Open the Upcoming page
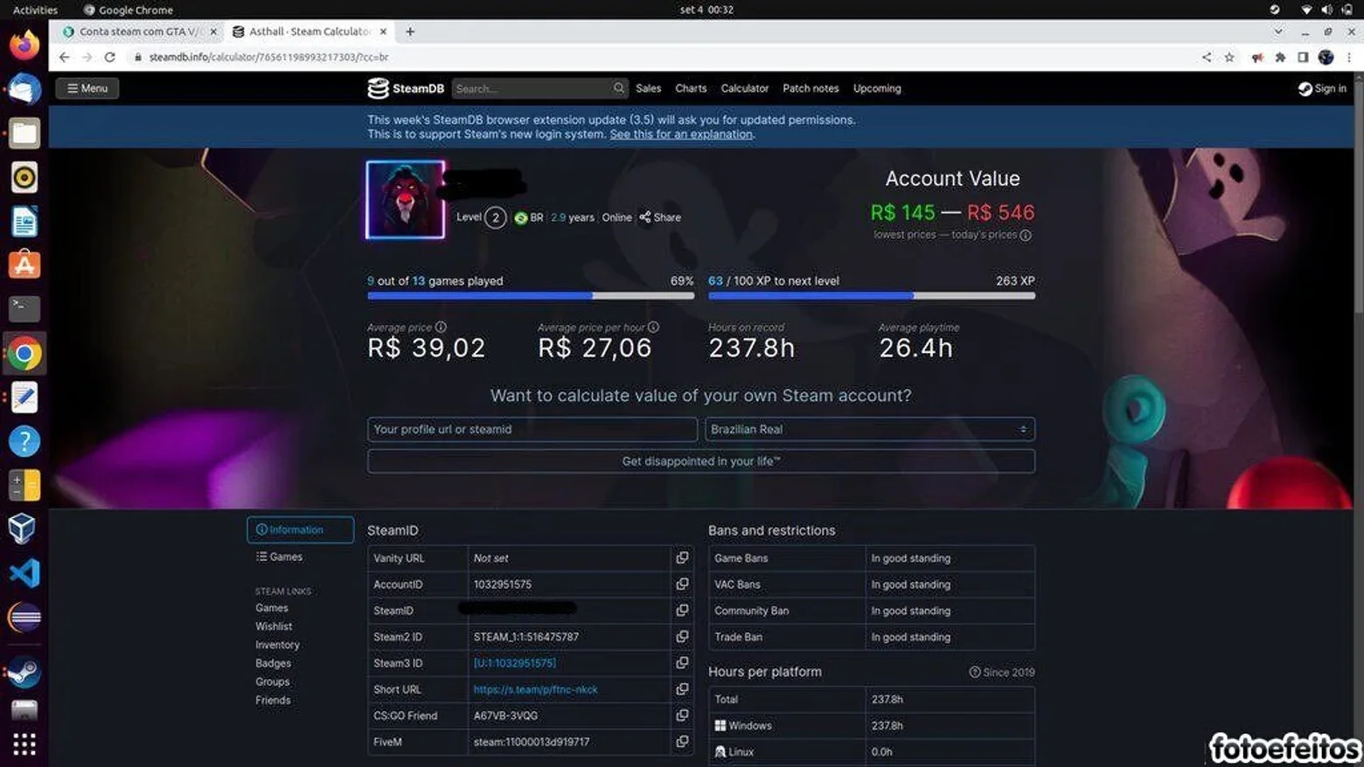 [x=877, y=88]
